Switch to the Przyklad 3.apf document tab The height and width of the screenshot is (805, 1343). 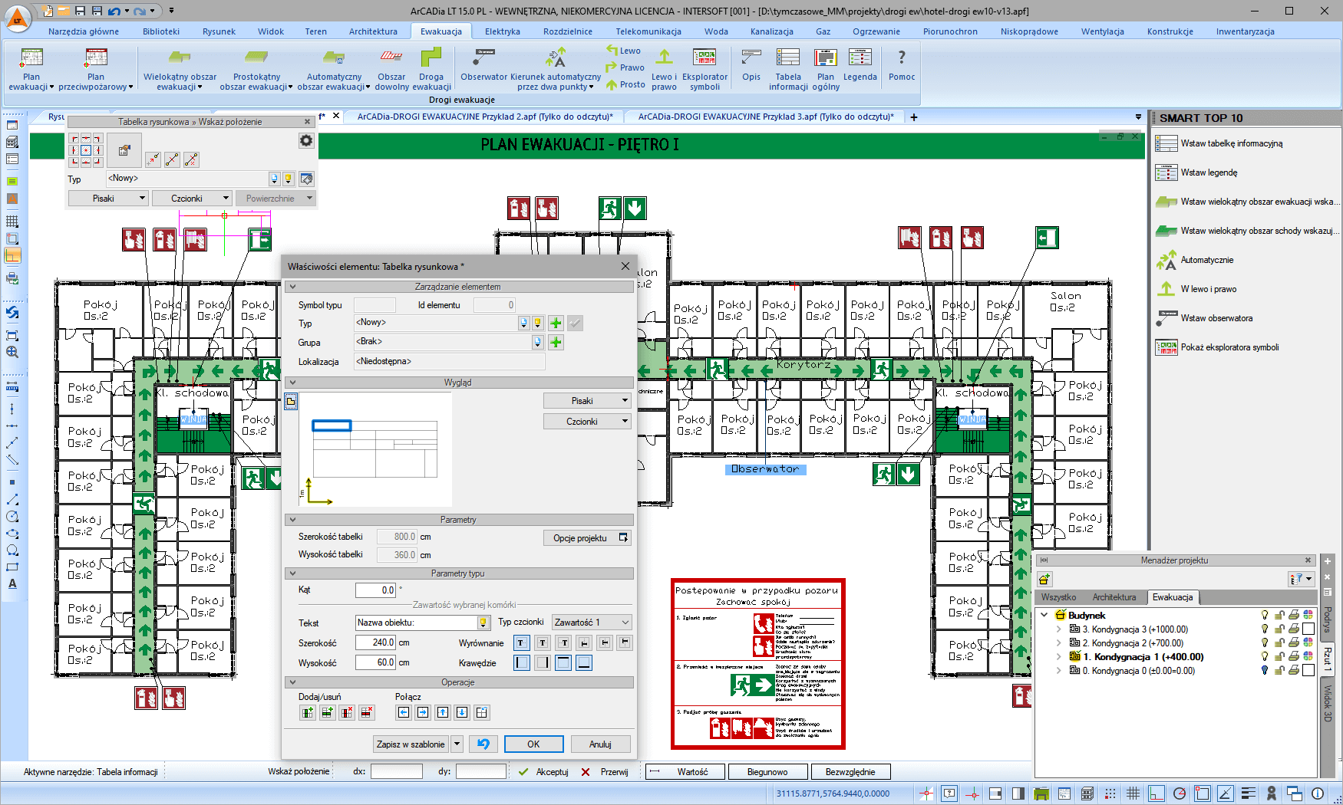(x=766, y=117)
